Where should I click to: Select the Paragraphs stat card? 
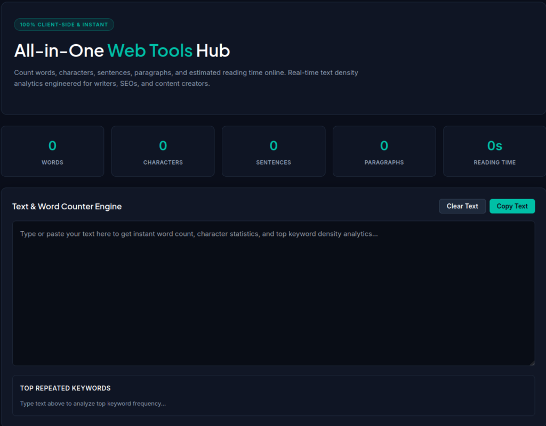(x=384, y=151)
